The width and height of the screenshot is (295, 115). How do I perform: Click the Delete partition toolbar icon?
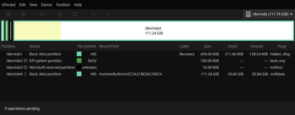click(24, 14)
